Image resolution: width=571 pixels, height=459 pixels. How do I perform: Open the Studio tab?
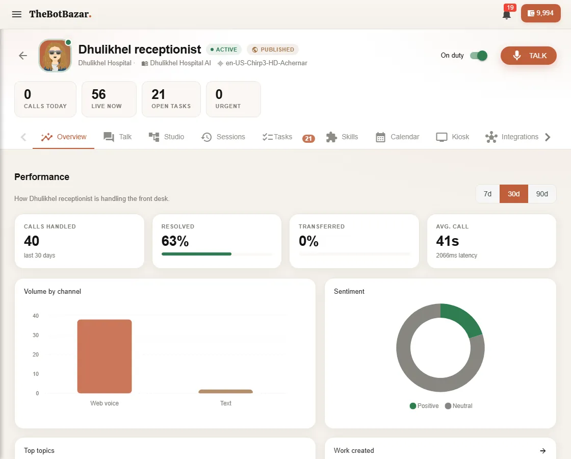pyautogui.click(x=166, y=137)
